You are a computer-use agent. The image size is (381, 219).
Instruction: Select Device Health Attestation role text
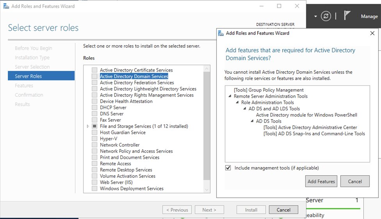[x=126, y=101]
